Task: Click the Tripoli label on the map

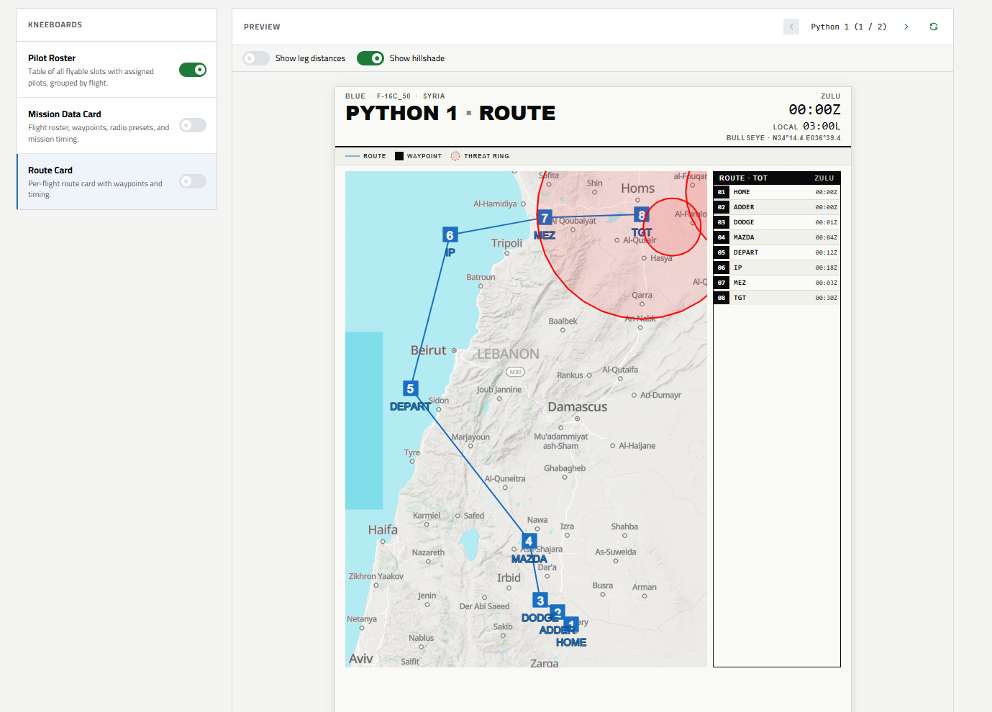Action: coord(506,243)
